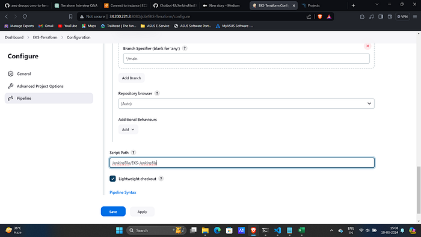
Task: Switch to New story – Medium tab
Action: 224,5
